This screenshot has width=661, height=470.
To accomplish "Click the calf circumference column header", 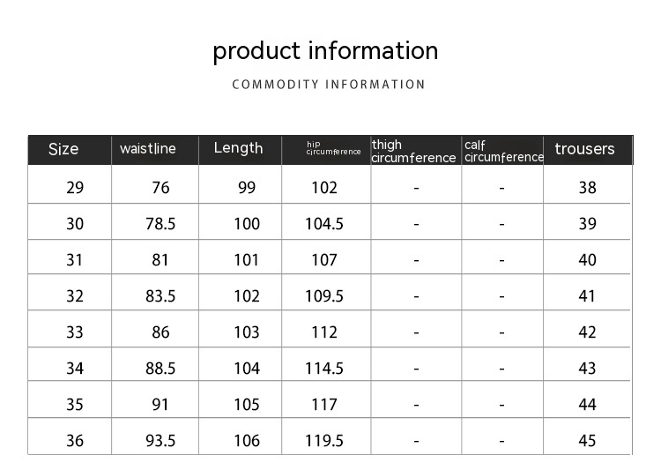I will pos(503,151).
